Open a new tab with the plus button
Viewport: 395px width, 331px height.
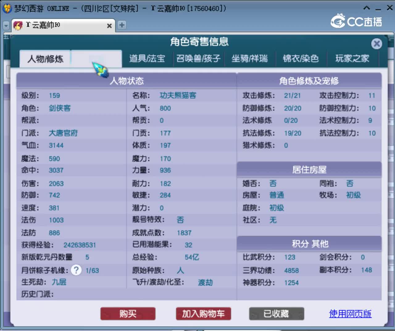(x=122, y=25)
